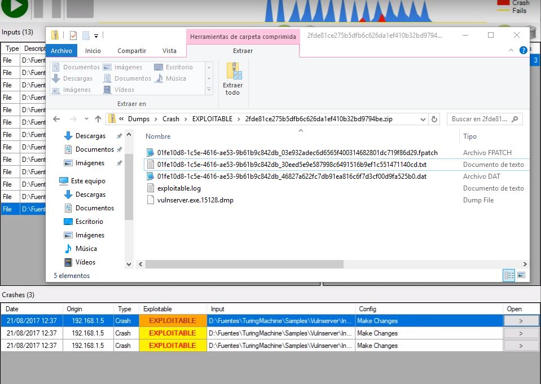541x384 pixels.
Task: Open the quick access toolbar dropdown arrow
Action: pos(96,36)
